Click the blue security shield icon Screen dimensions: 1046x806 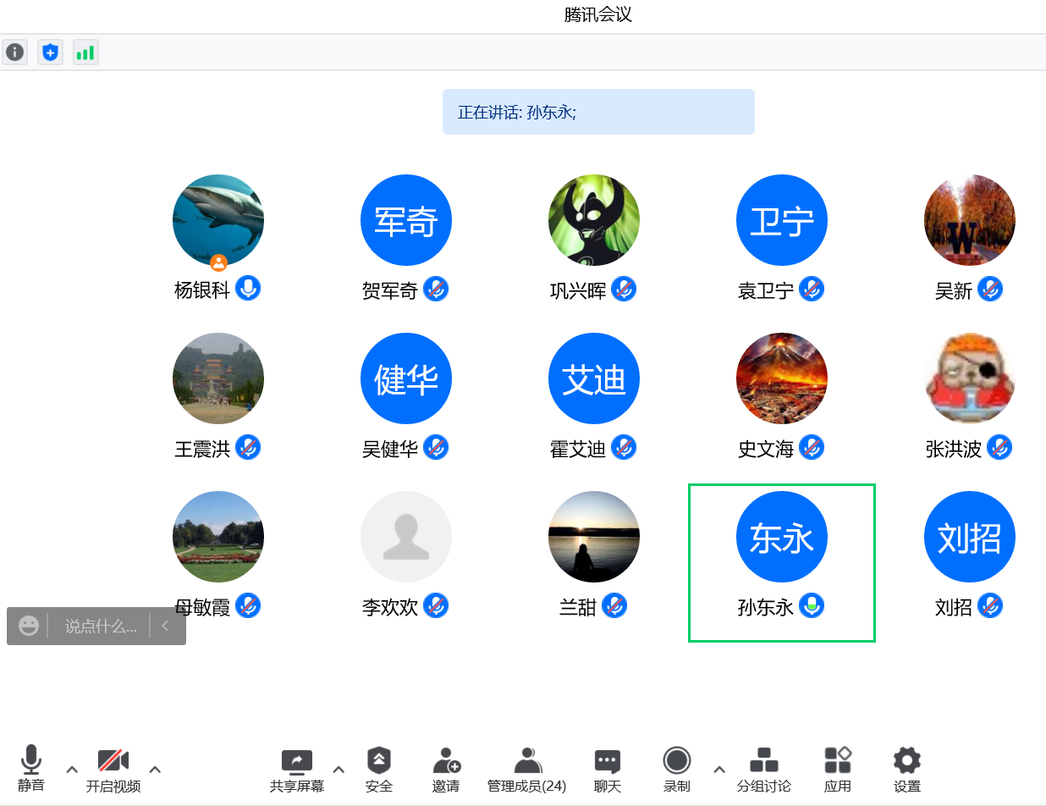(50, 52)
